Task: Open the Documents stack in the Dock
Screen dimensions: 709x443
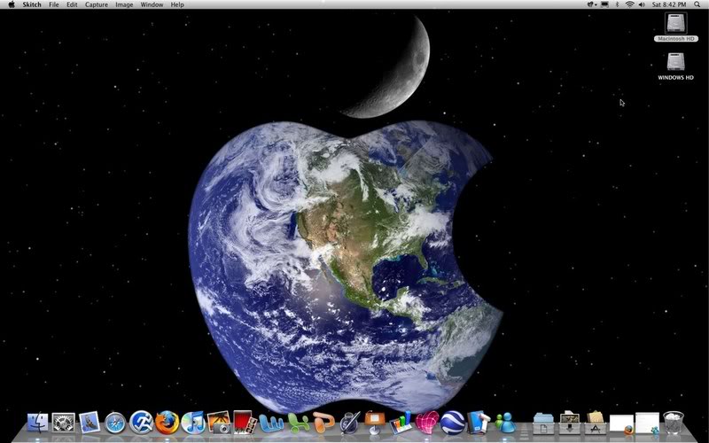Action: click(544, 424)
